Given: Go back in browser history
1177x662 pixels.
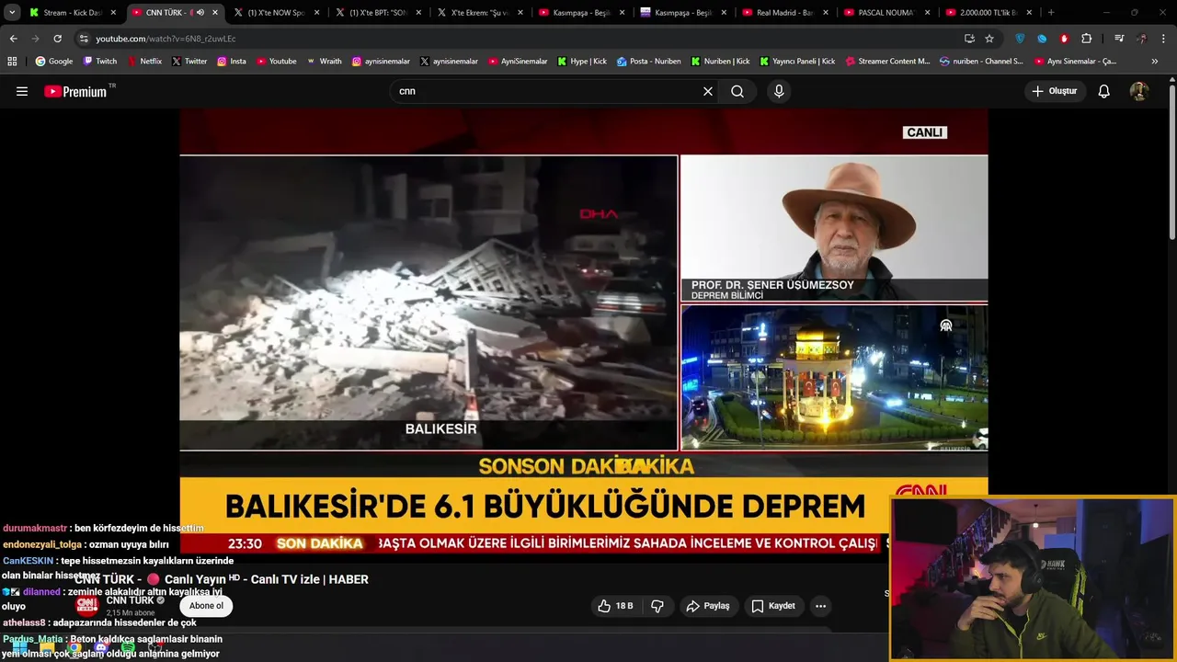Looking at the screenshot, I should (x=13, y=39).
